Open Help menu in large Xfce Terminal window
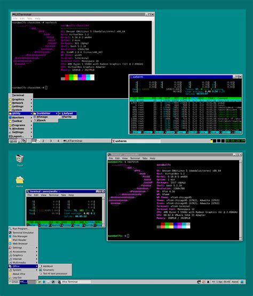 pyautogui.click(x=153, y=158)
